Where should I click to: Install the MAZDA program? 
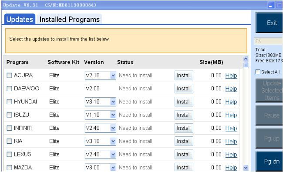point(184,167)
